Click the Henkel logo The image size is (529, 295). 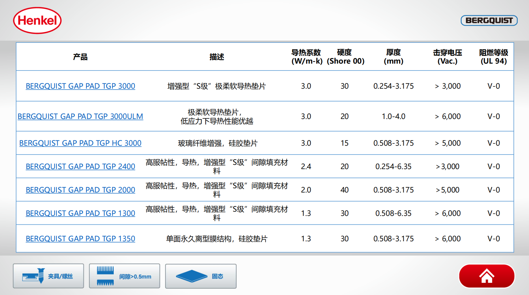37,20
